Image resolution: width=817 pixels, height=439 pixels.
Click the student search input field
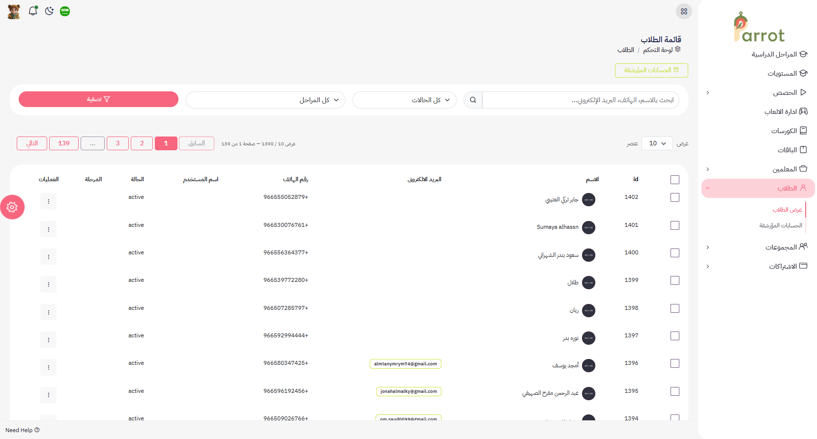click(x=580, y=100)
